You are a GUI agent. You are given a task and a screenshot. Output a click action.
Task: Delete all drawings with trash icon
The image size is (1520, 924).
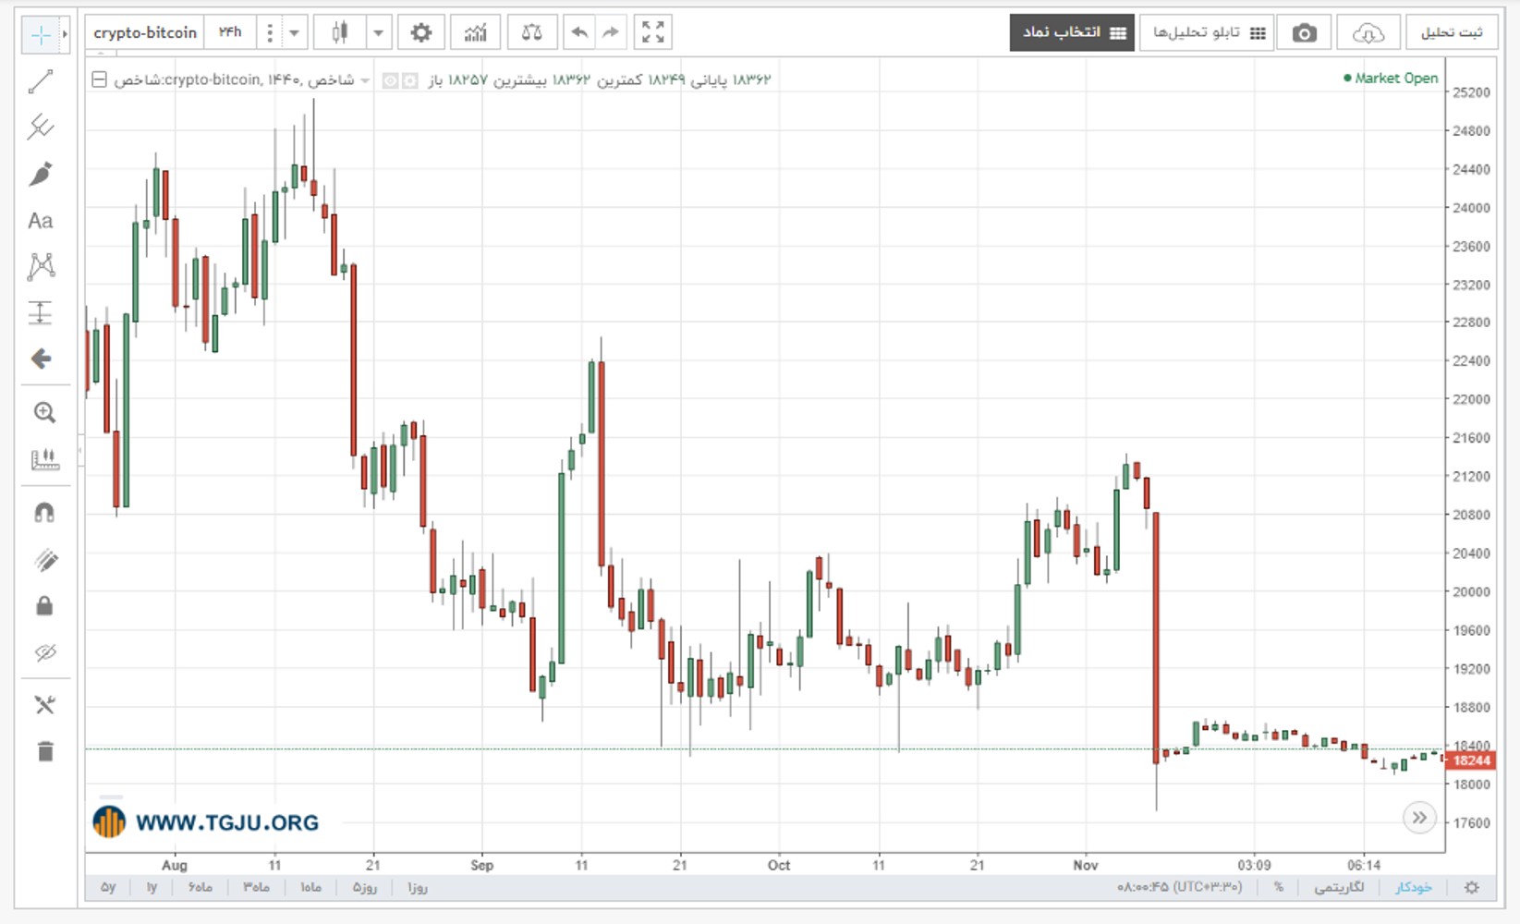44,751
